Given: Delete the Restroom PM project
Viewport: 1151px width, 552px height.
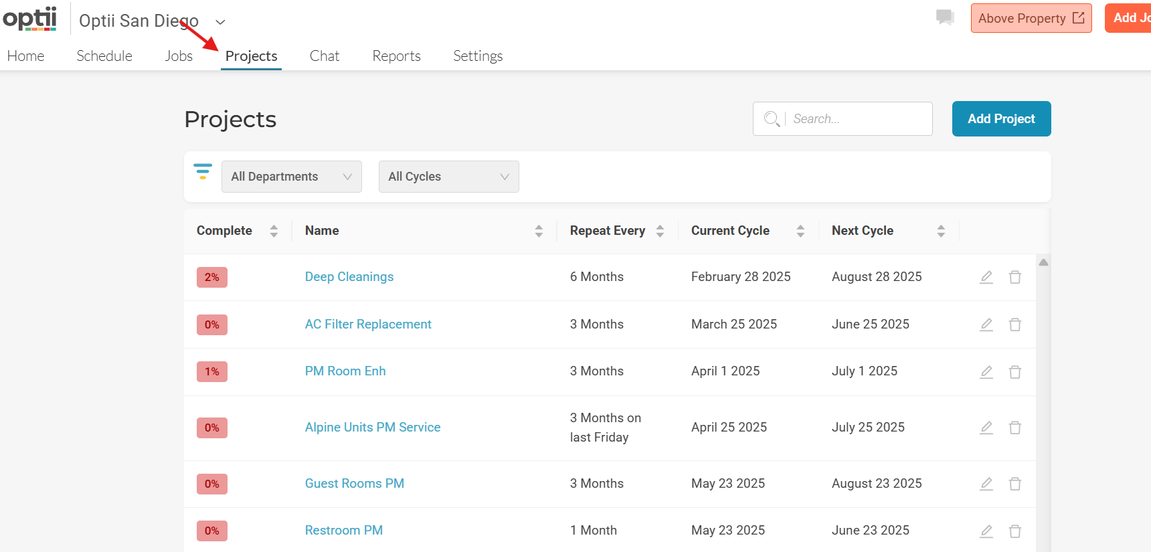Looking at the screenshot, I should (x=1014, y=531).
